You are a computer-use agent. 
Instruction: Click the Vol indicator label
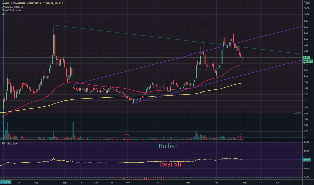click(3, 14)
